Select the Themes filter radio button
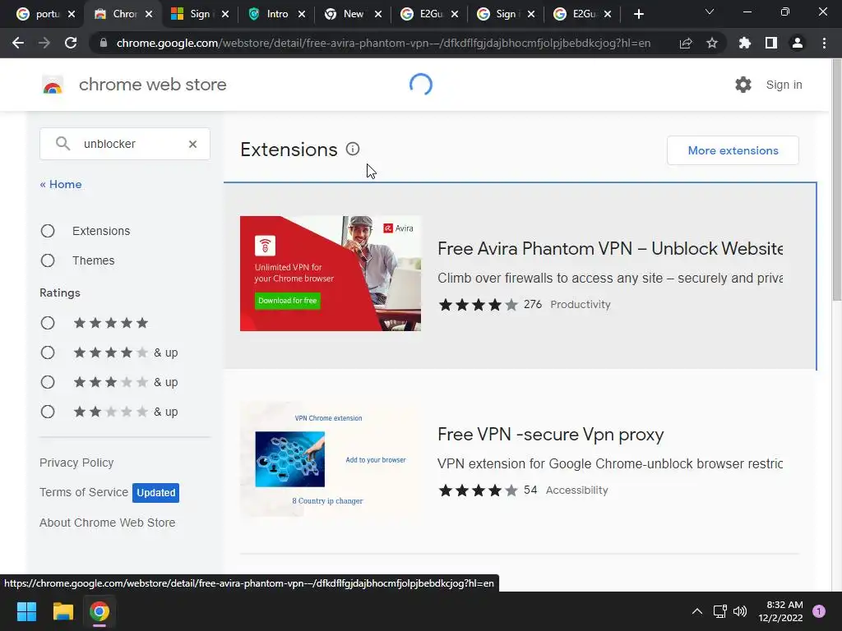842x631 pixels. click(x=48, y=260)
